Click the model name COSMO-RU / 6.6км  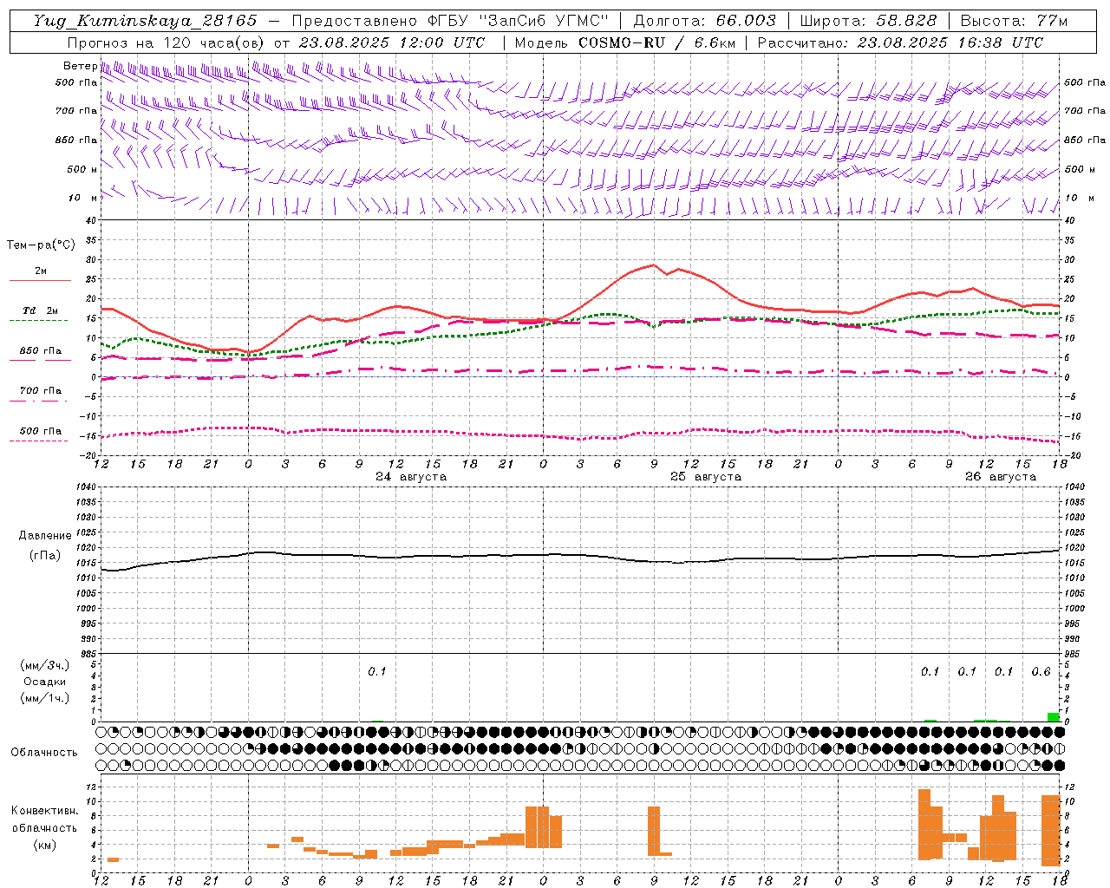[x=657, y=42]
